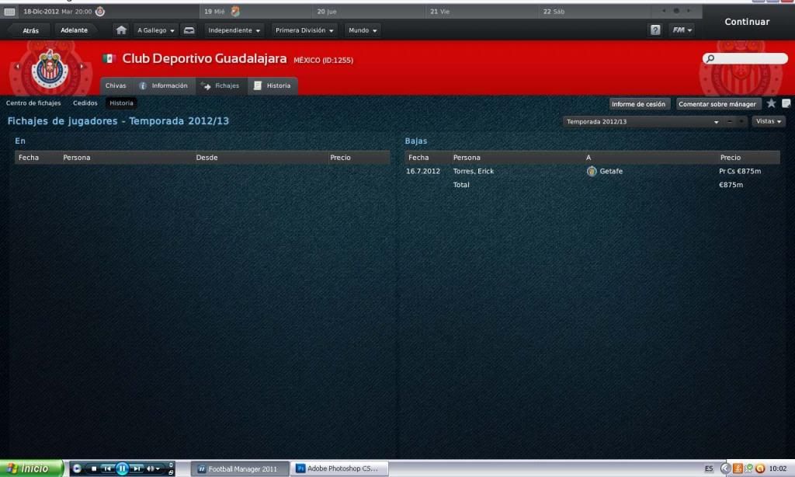
Task: Open the help question mark icon
Action: 655,30
